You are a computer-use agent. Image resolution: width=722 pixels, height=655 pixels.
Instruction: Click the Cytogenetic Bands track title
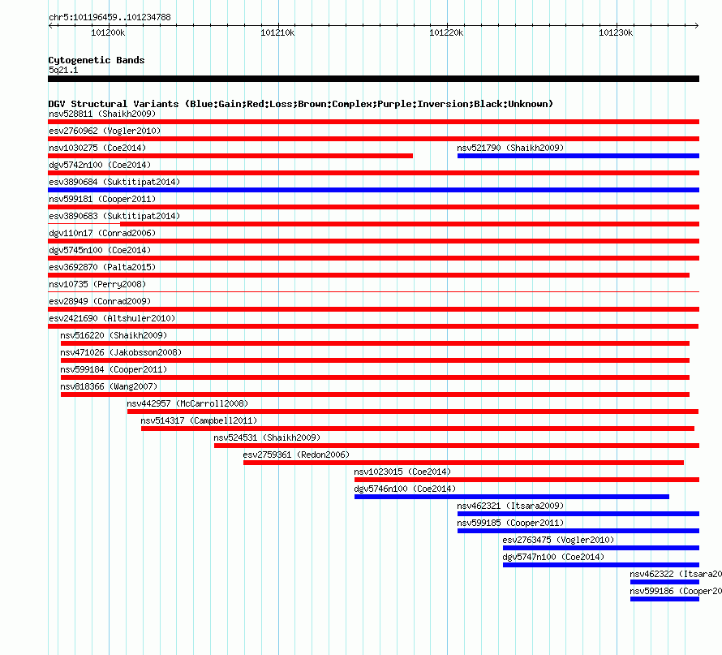(x=97, y=60)
